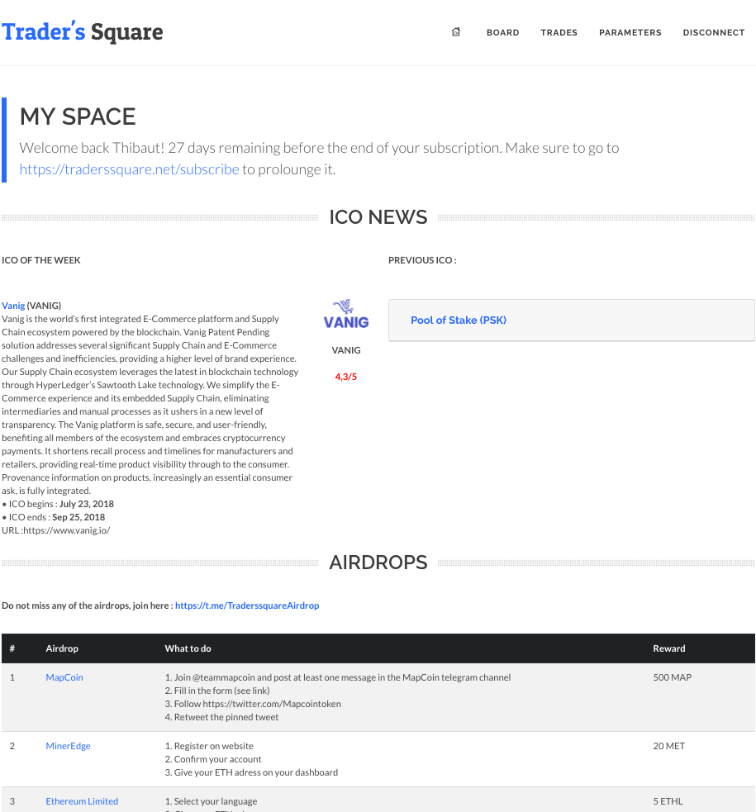Image resolution: width=756 pixels, height=812 pixels.
Task: Click the home icon in navigation
Action: [455, 32]
